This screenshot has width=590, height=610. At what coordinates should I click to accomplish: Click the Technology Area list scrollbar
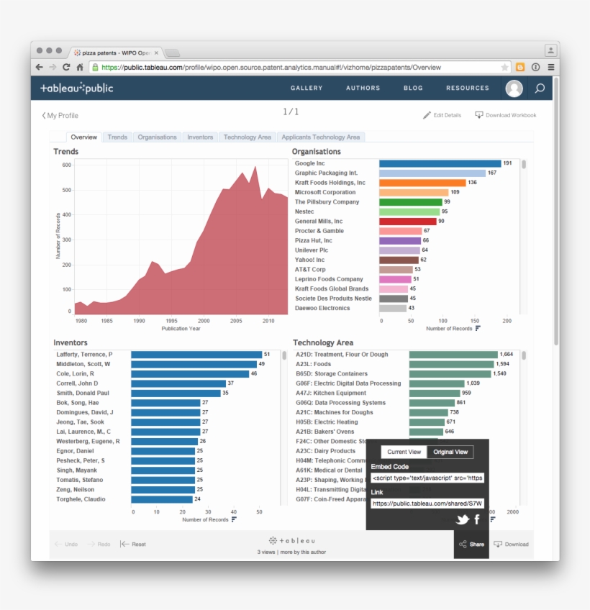[x=524, y=355]
